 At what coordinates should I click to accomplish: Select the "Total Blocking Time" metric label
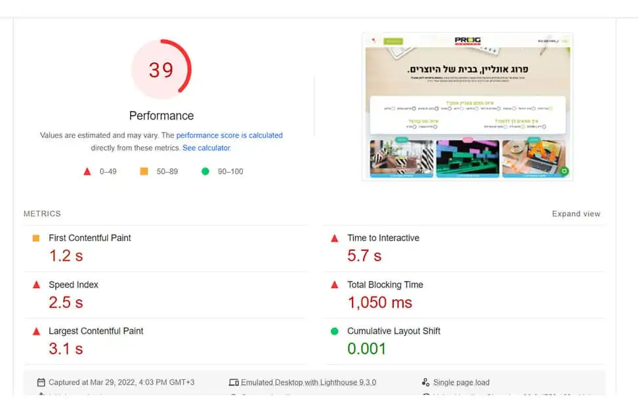(x=385, y=285)
